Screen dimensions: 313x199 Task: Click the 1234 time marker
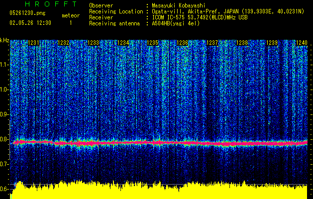(123, 43)
